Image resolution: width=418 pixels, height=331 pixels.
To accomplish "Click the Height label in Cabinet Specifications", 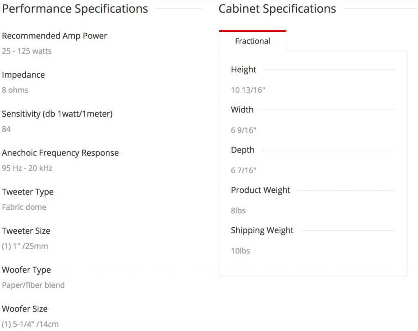I will click(x=244, y=70).
